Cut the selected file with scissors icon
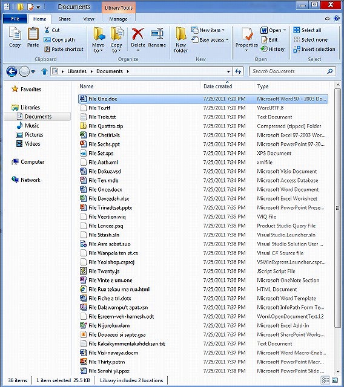The height and width of the screenshot is (387, 344). pos(52,30)
